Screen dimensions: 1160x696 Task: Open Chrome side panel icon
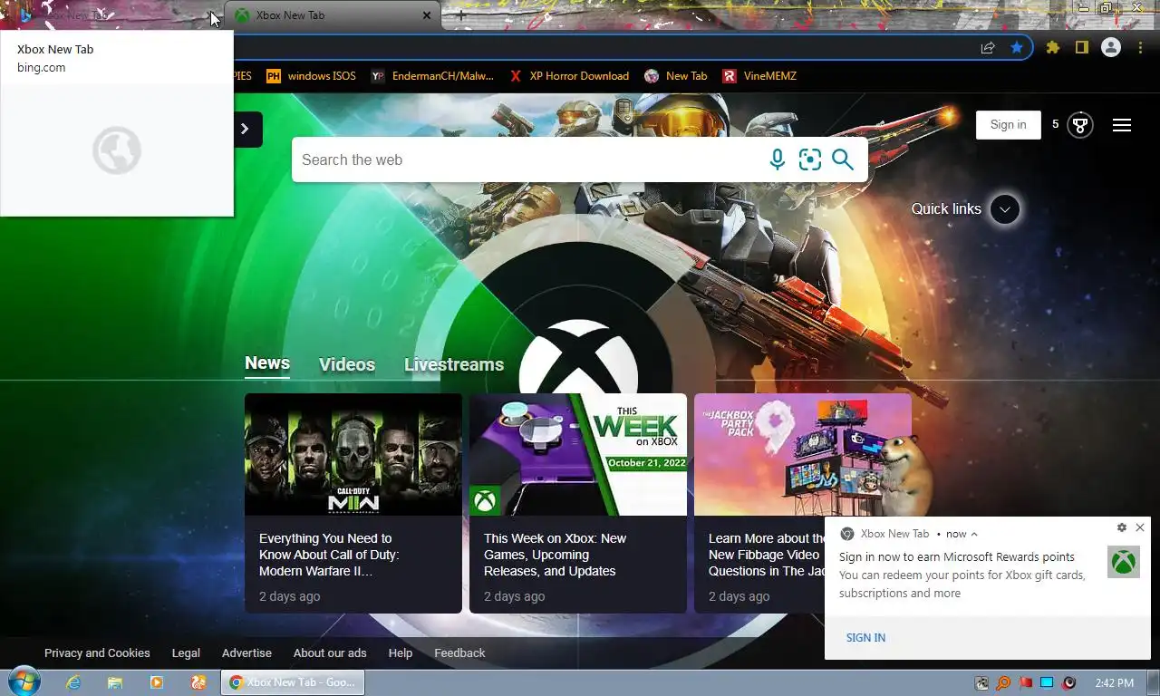click(1081, 48)
